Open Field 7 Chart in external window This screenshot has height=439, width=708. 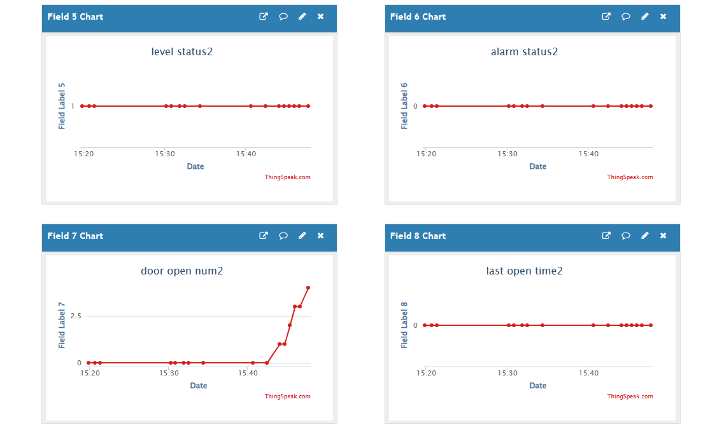(263, 235)
